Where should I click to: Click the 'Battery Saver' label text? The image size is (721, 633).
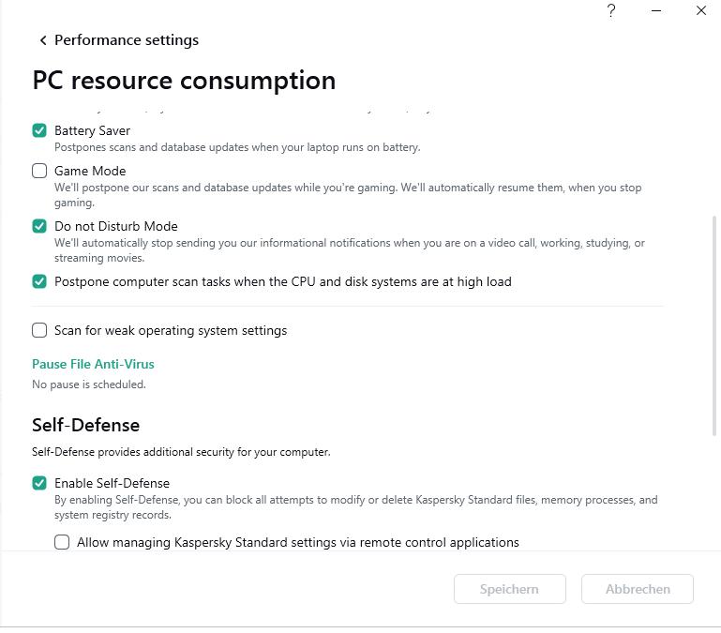pyautogui.click(x=92, y=130)
